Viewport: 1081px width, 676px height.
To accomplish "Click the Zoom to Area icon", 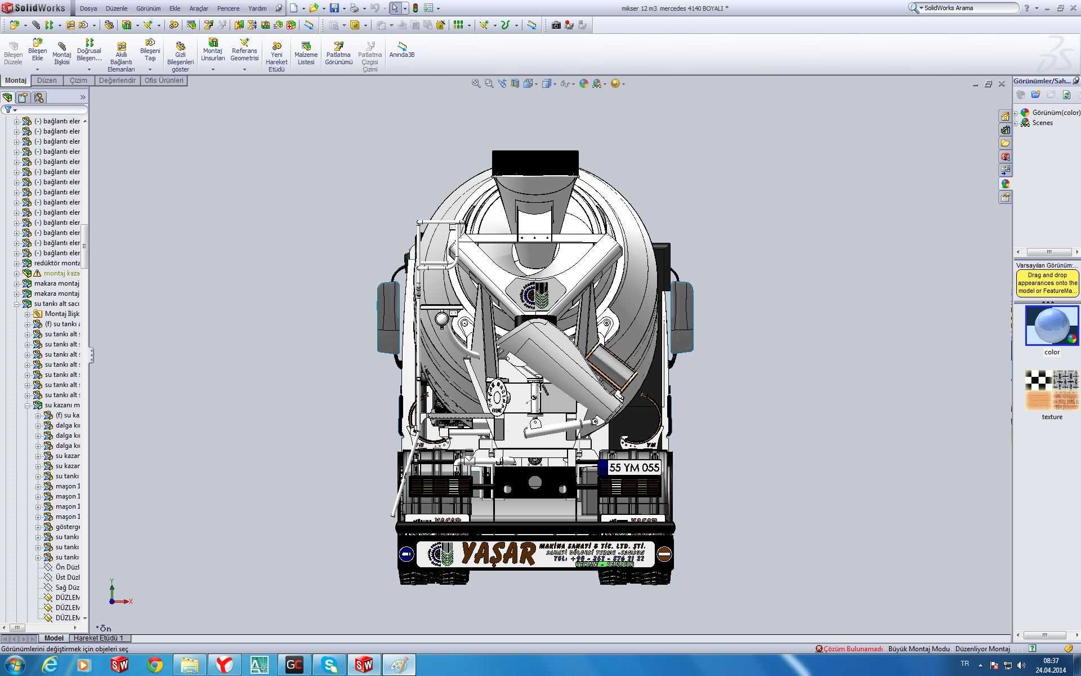I will (489, 83).
